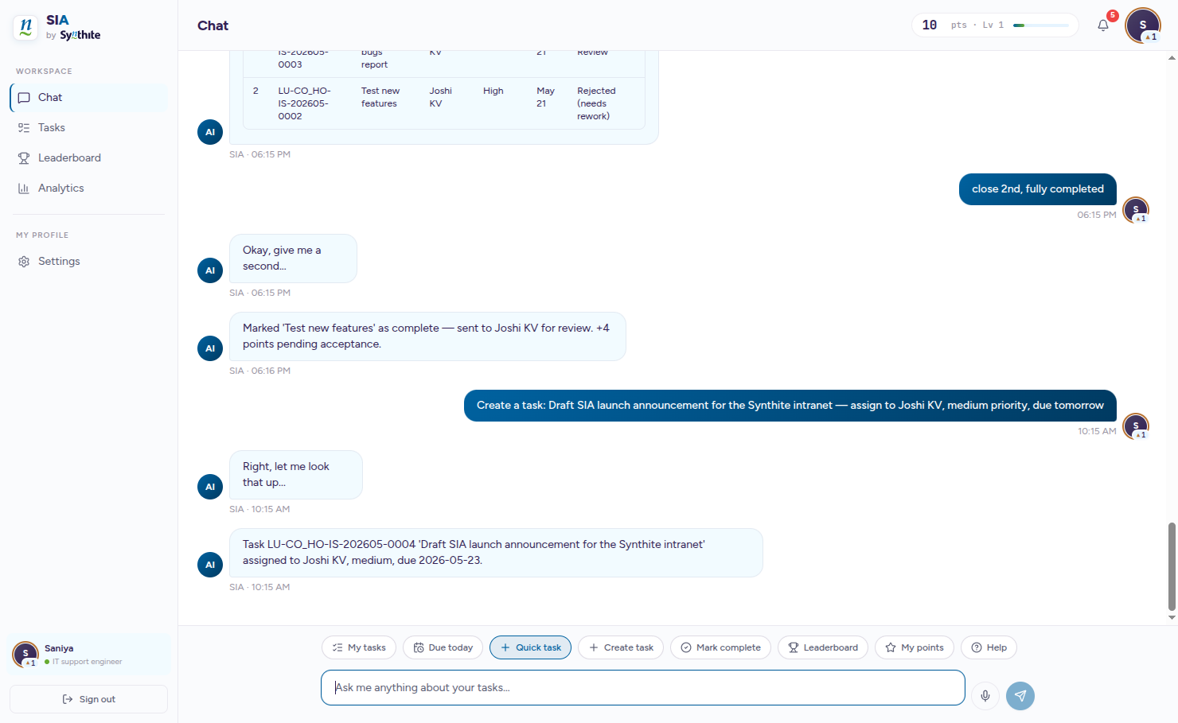The image size is (1178, 723).
Task: Click the send message paper plane button
Action: click(1020, 696)
